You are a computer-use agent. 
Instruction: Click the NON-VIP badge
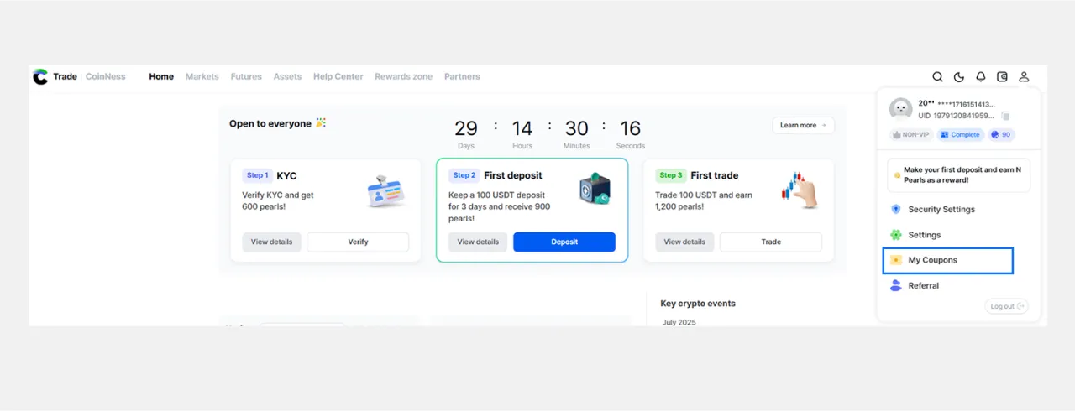910,134
